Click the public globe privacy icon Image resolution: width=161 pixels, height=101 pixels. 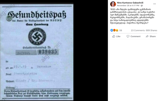point(142,6)
